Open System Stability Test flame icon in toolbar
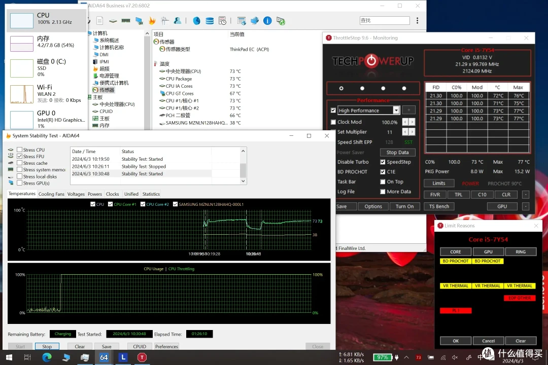Image resolution: width=548 pixels, height=365 pixels. pos(152,21)
